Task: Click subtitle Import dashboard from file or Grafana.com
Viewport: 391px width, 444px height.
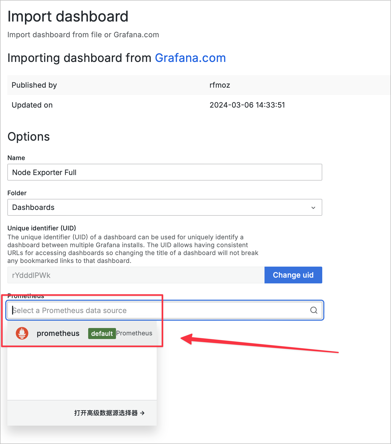Action: pyautogui.click(x=83, y=35)
